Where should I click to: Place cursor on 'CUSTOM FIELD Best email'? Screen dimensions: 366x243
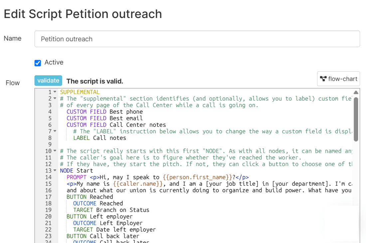[104, 118]
